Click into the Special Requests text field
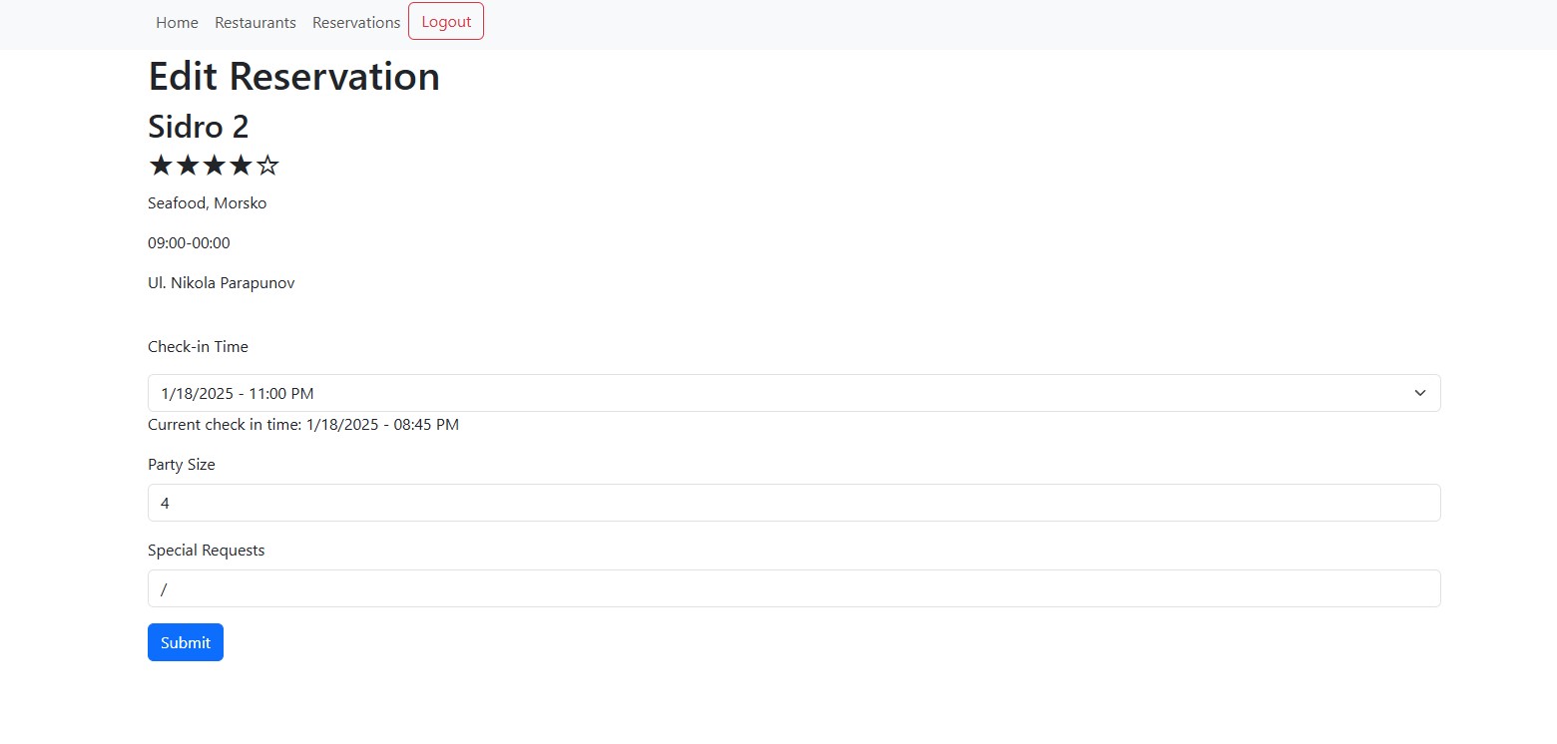This screenshot has height=744, width=1557. click(x=793, y=588)
